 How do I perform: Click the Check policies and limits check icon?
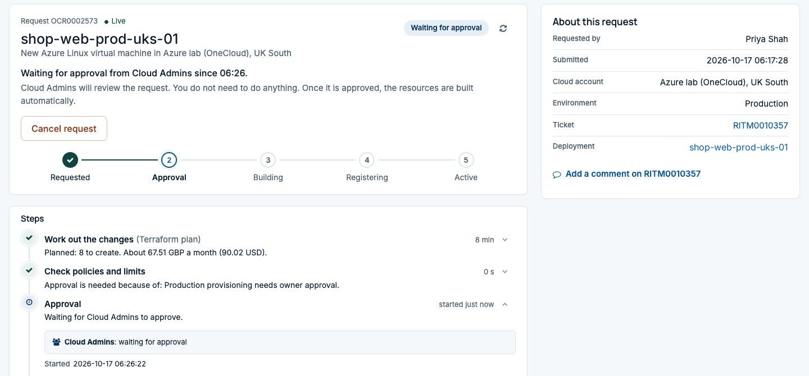tap(29, 270)
